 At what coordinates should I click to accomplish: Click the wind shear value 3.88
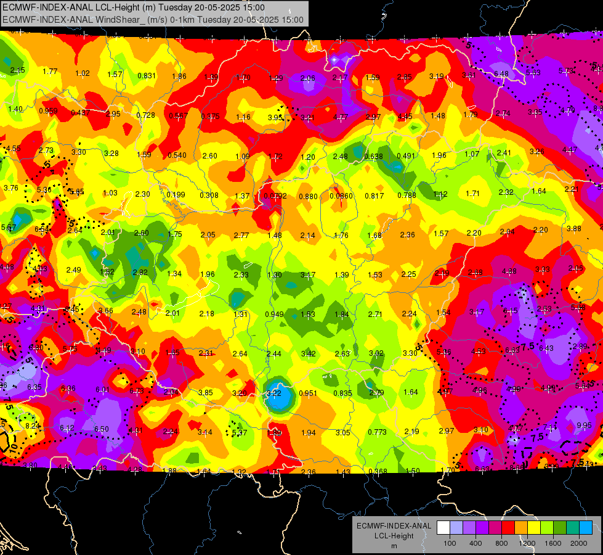574,228
